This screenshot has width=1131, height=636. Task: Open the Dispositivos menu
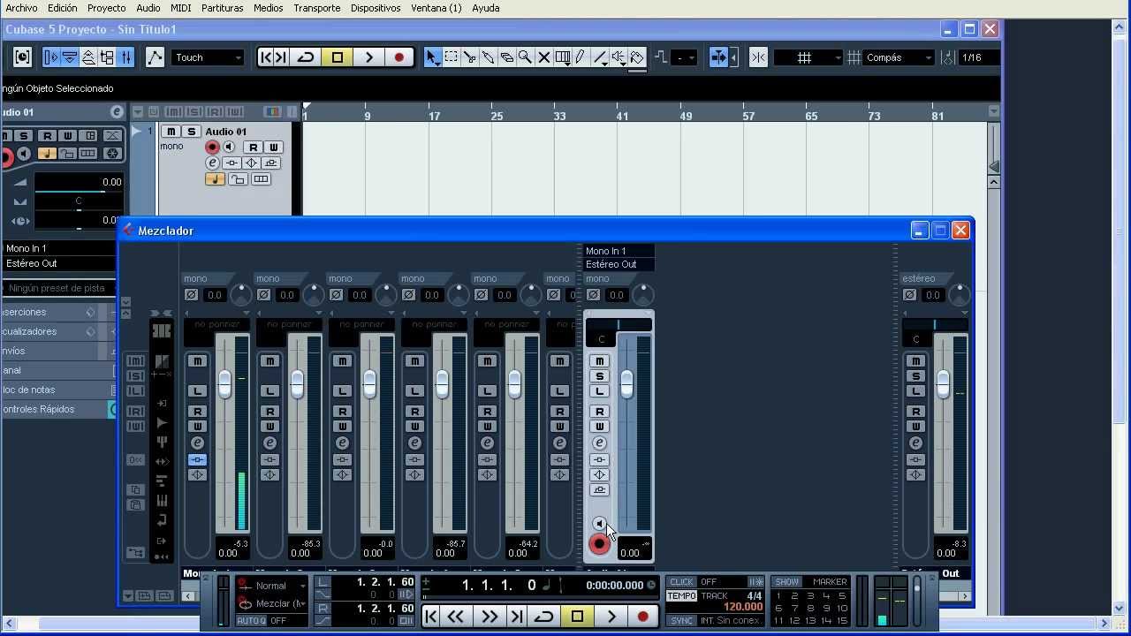tap(376, 8)
